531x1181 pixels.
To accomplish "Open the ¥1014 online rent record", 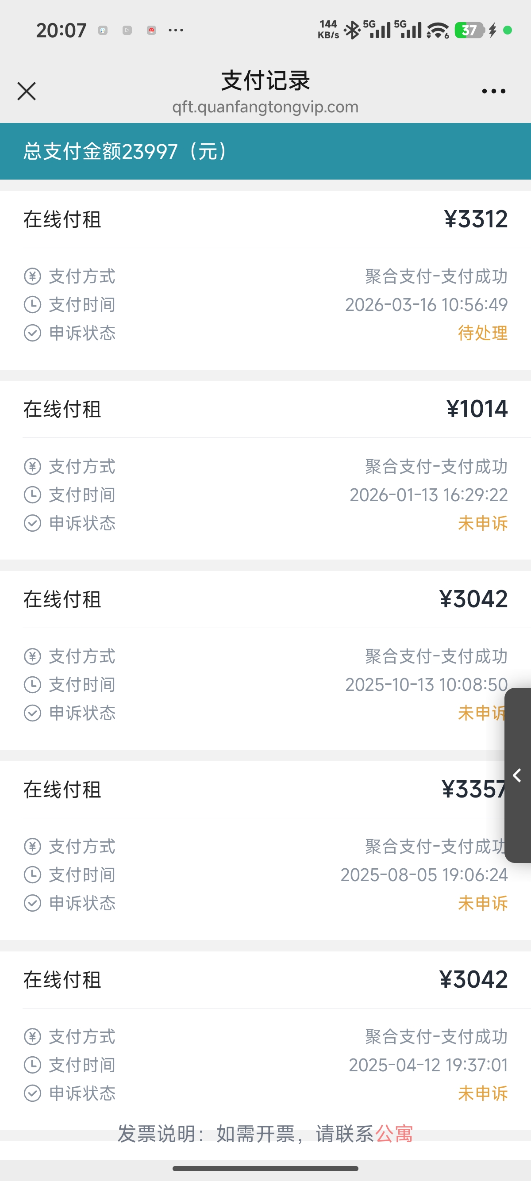I will (x=265, y=409).
